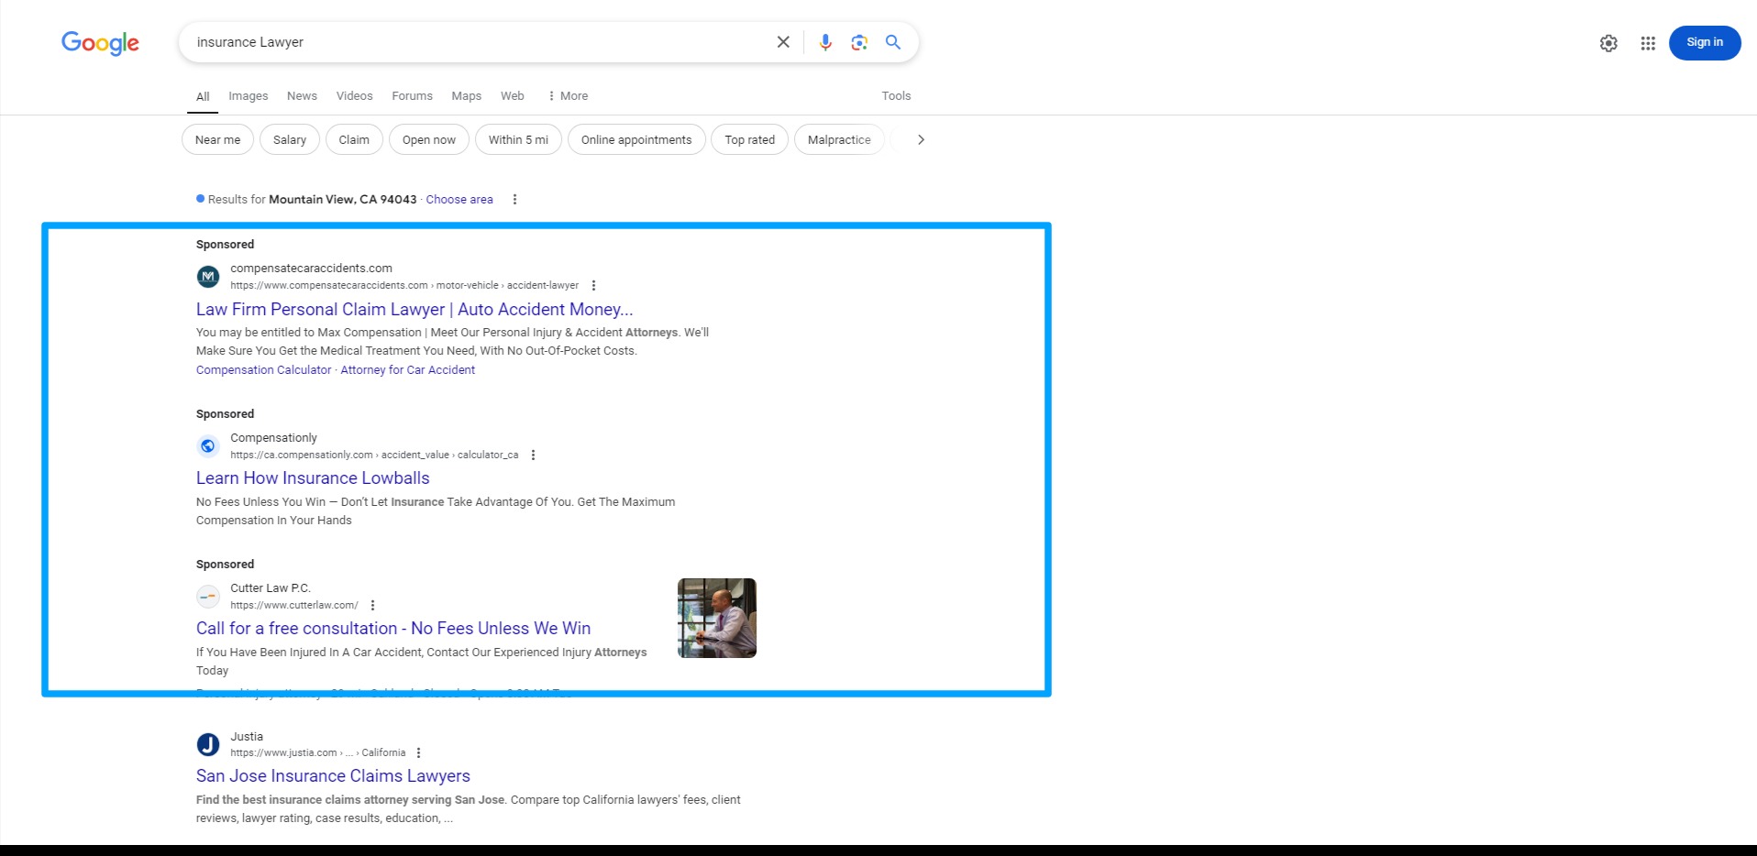Screen dimensions: 1757x856
Task: Click the Justia site favicon
Action: point(208,744)
